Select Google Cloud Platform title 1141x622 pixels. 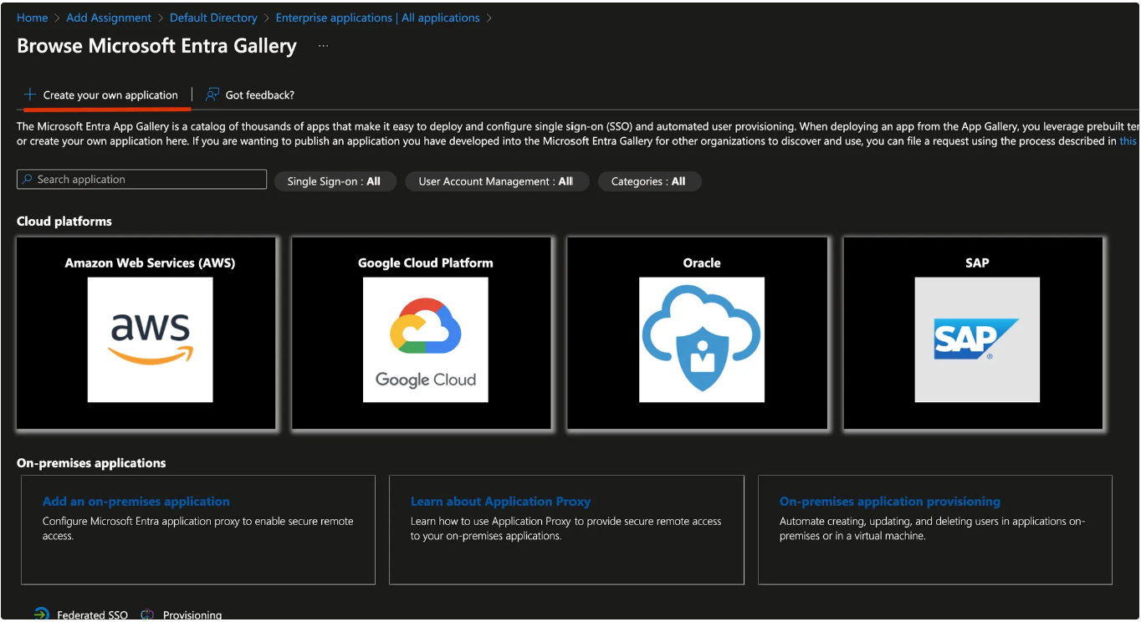(426, 263)
